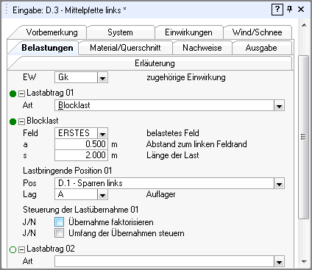Toggle Umfang der Übernahmen steuern checkbox
Image resolution: width=312 pixels, height=270 pixels.
click(x=59, y=233)
